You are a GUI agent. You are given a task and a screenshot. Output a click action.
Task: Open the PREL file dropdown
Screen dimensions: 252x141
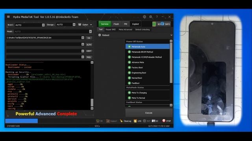83,57
